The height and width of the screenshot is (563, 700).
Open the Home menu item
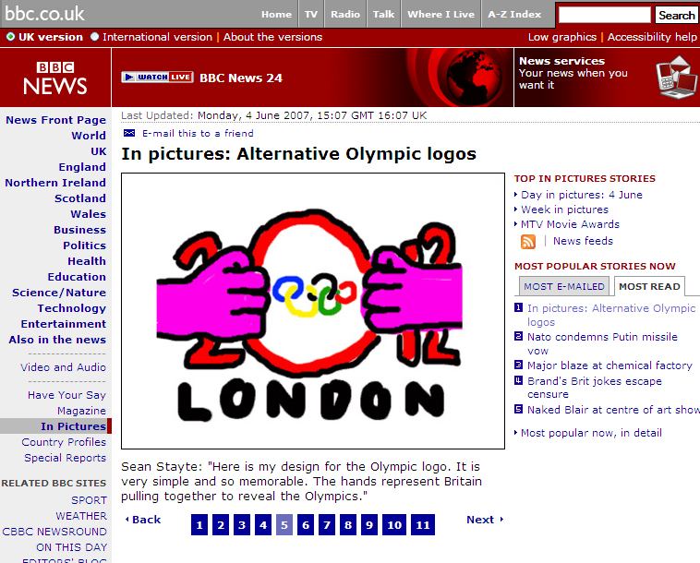point(276,14)
